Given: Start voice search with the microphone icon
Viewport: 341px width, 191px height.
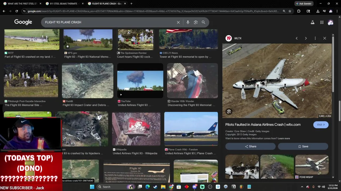Looking at the screenshot, I should (188, 22).
